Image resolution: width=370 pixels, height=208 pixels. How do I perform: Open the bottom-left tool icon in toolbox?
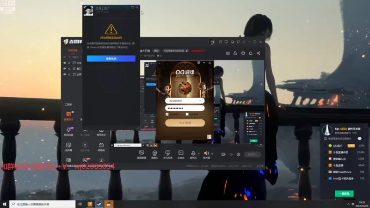coord(68,160)
